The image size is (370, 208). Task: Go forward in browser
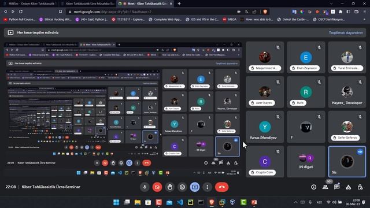[13, 12]
